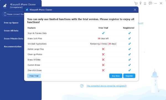166x100 pixels.
Task: Click the phone icon next to connect prompt
Action: tap(5, 14)
